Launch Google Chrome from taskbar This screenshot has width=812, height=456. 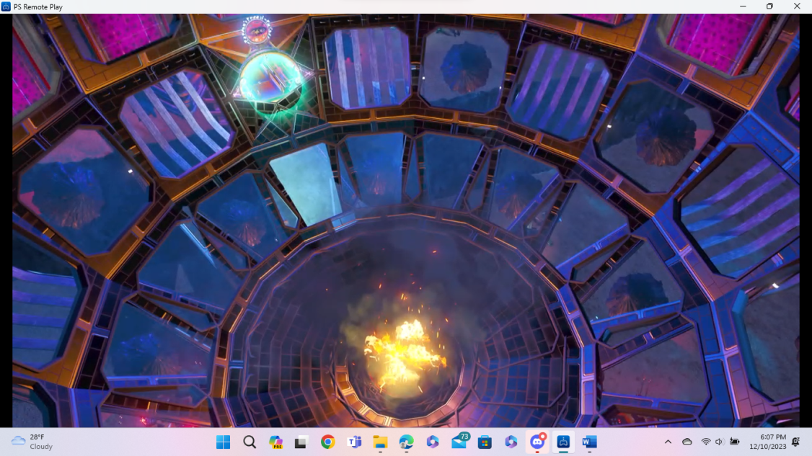[328, 442]
